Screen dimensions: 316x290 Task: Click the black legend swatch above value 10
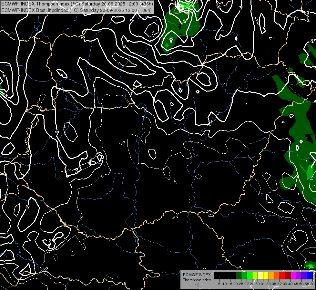pos(222,275)
